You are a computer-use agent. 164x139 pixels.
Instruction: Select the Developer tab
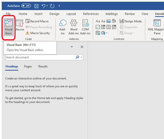click(x=159, y=14)
